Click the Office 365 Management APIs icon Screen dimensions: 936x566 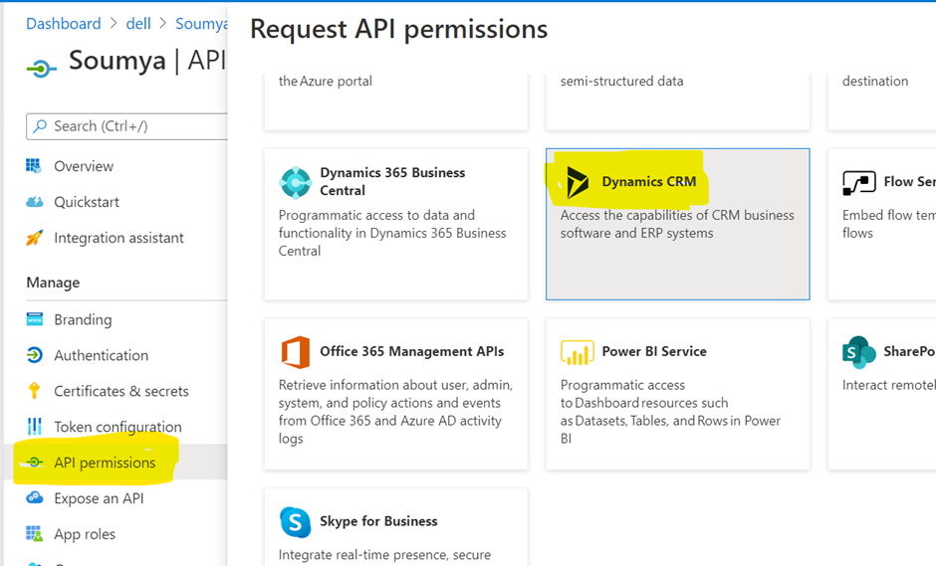pos(296,352)
